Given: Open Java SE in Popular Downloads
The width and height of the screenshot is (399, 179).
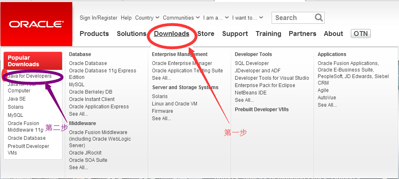Looking at the screenshot, I should (17, 99).
